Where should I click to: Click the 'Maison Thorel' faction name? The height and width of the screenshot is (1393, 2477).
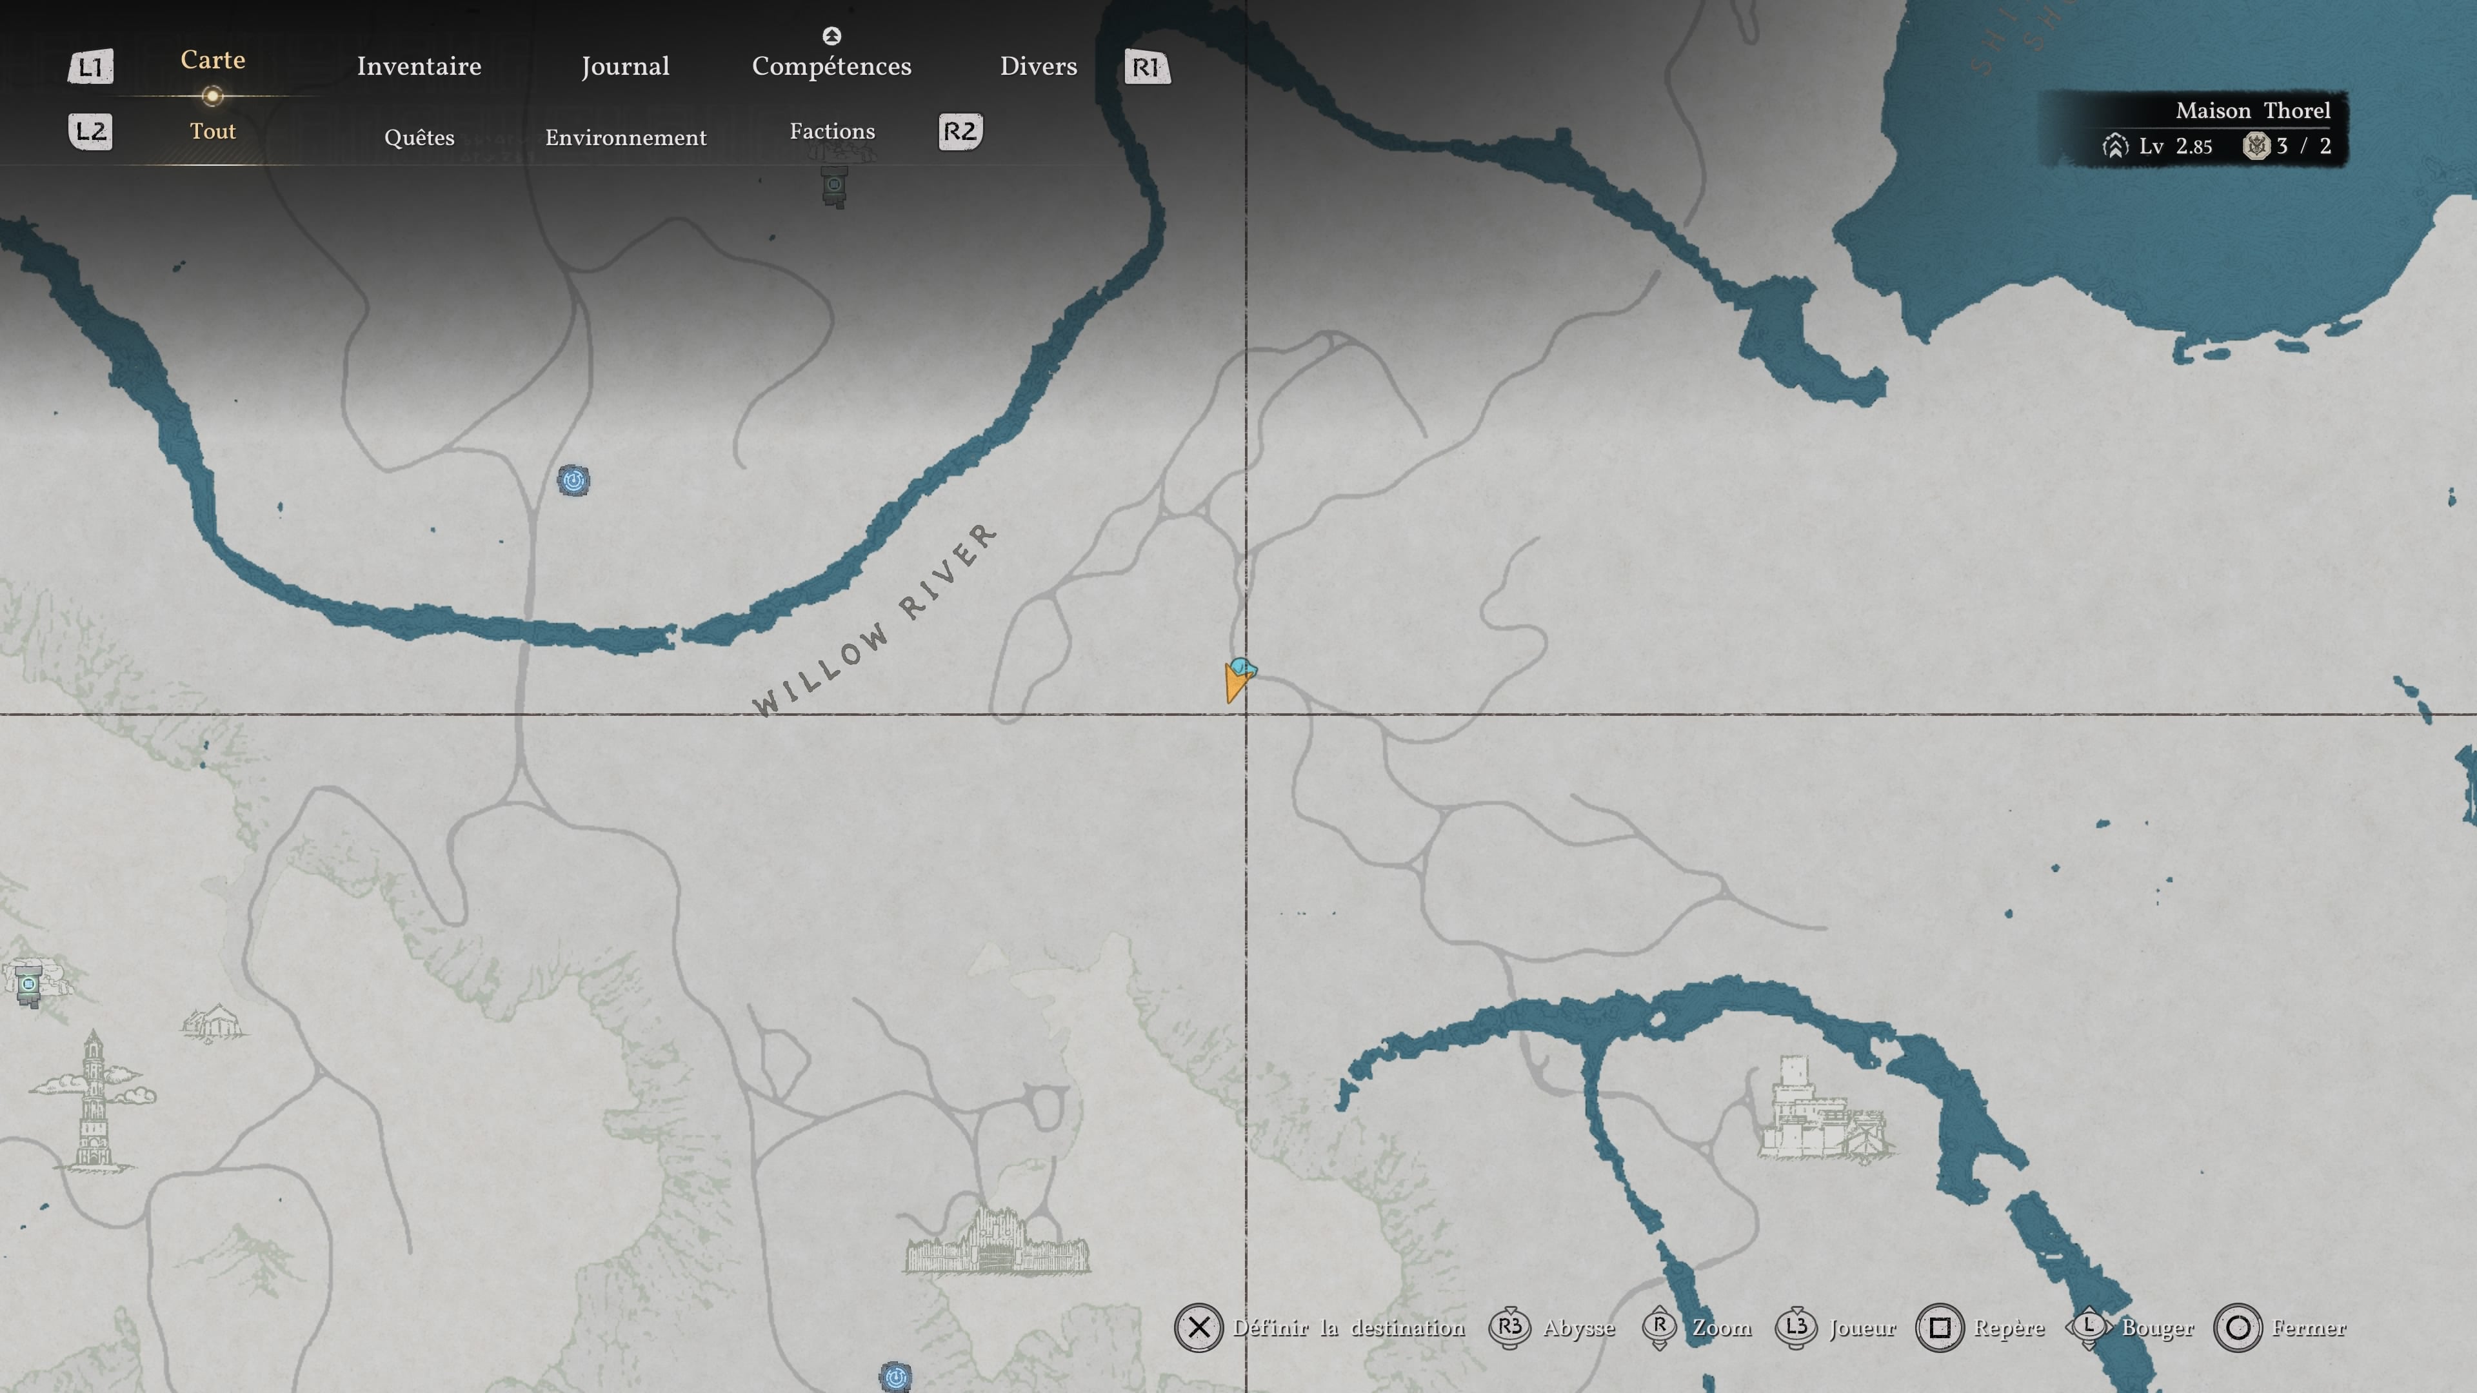pyautogui.click(x=2253, y=110)
